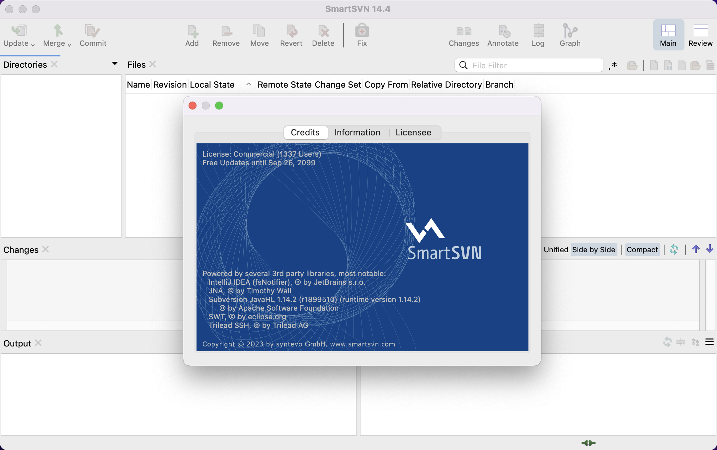717x450 pixels.
Task: Click the Annotate toolbar icon
Action: click(505, 31)
